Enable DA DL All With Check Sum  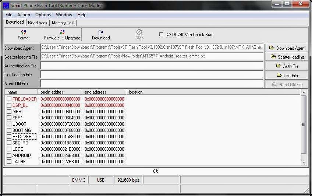tap(161, 35)
